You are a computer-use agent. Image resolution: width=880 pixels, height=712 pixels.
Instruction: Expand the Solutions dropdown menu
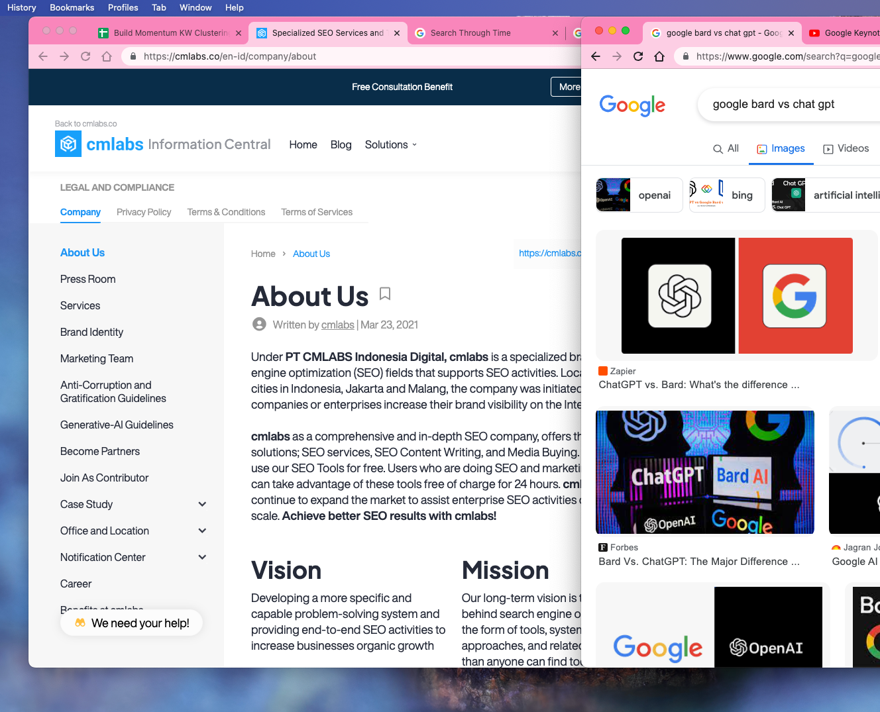391,144
